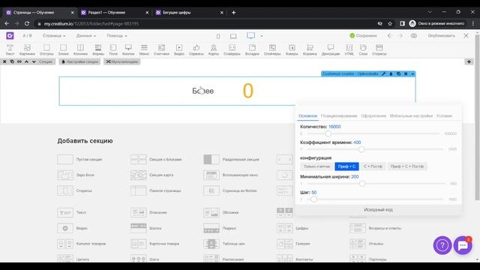Image resolution: width=480 pixels, height=270 pixels.
Task: Redo with the forward arrow in editor
Action: pos(400,36)
